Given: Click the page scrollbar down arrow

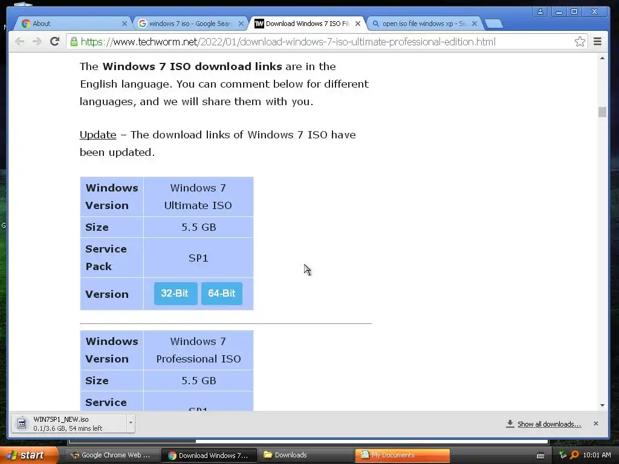Looking at the screenshot, I should [x=602, y=405].
